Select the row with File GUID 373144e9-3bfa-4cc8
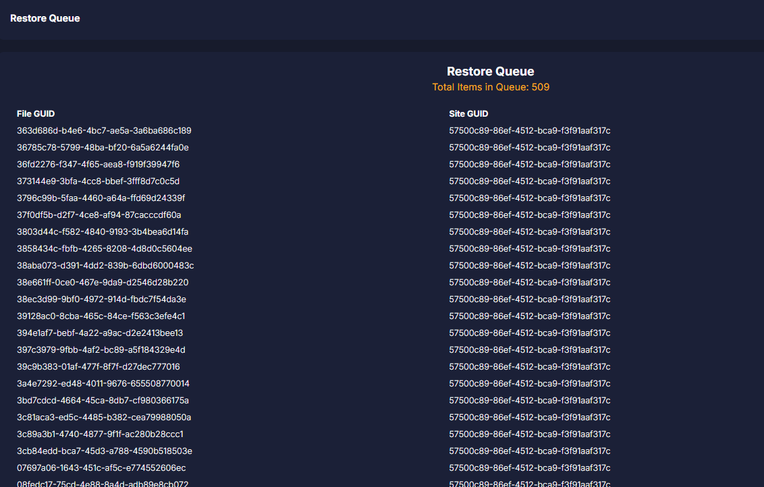Viewport: 764px width, 487px height. [x=98, y=181]
